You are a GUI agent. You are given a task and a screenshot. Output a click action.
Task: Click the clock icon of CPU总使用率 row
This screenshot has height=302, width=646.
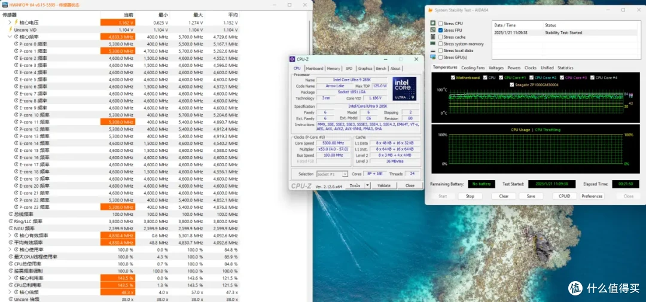(11, 264)
